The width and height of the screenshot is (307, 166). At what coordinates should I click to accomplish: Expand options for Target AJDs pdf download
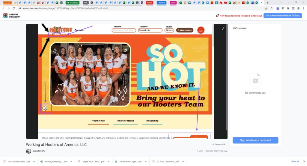109,162
